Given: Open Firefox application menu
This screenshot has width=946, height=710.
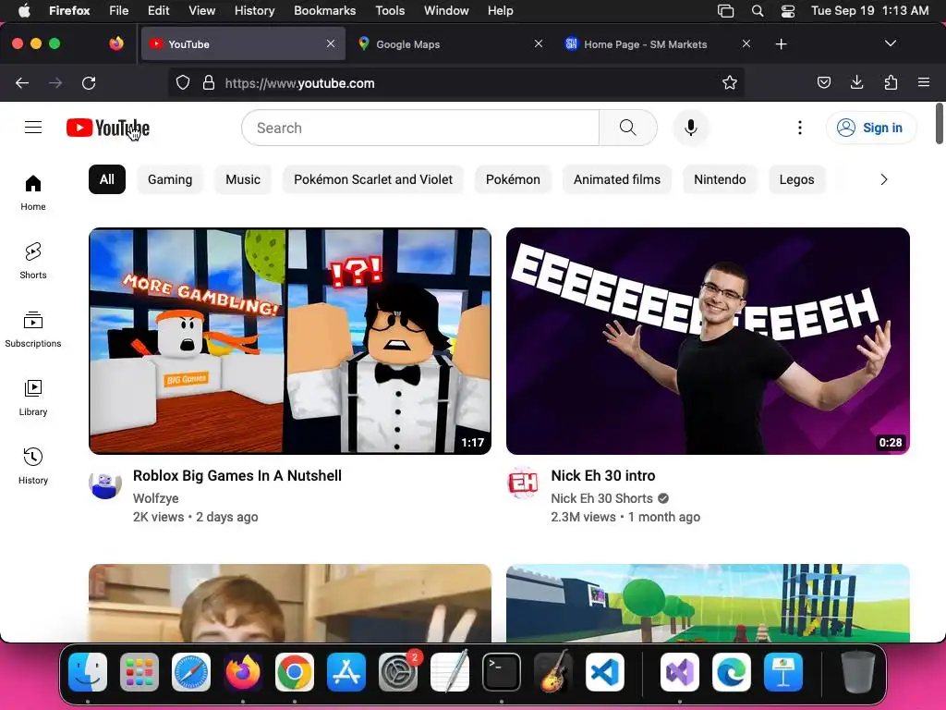Looking at the screenshot, I should 924,82.
